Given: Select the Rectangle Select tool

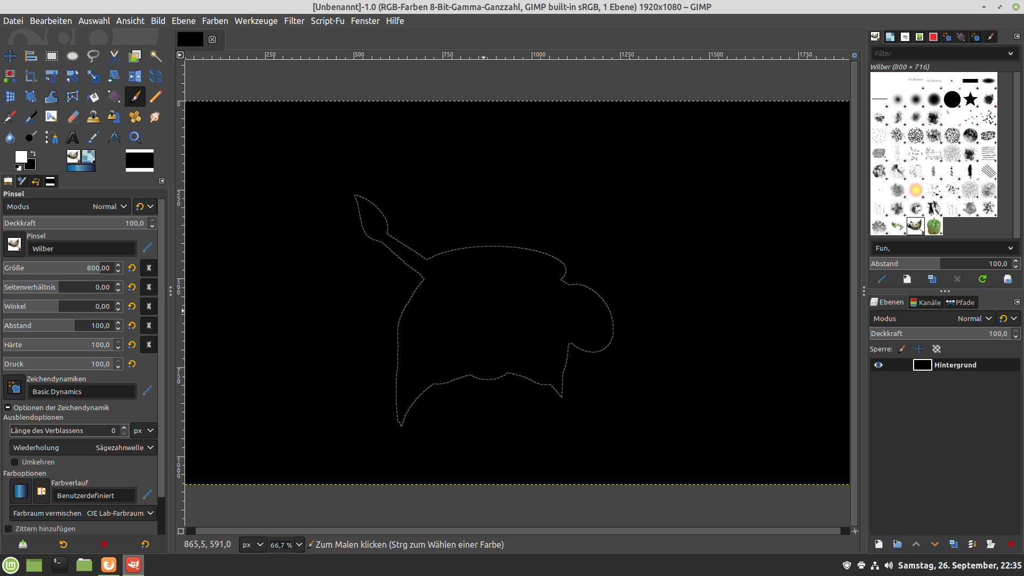Looking at the screenshot, I should point(52,56).
